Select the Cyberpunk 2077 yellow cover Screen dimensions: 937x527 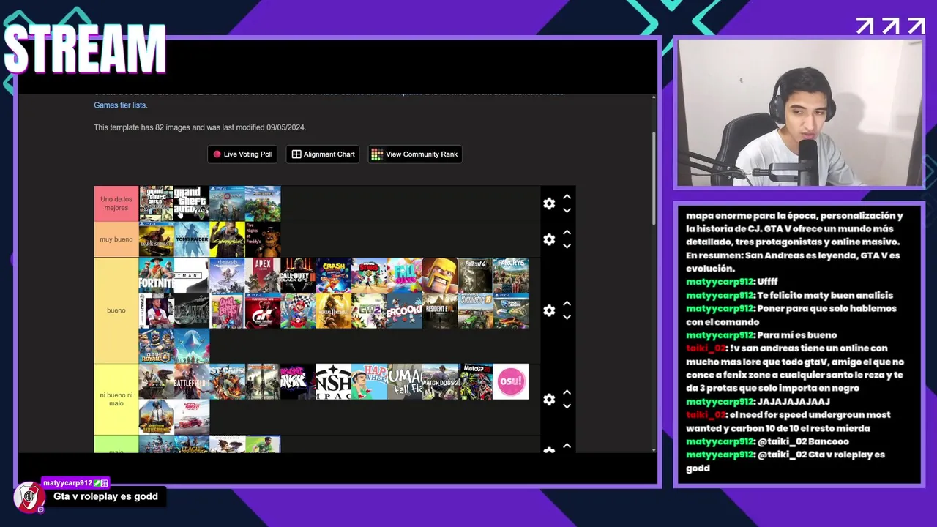(227, 239)
